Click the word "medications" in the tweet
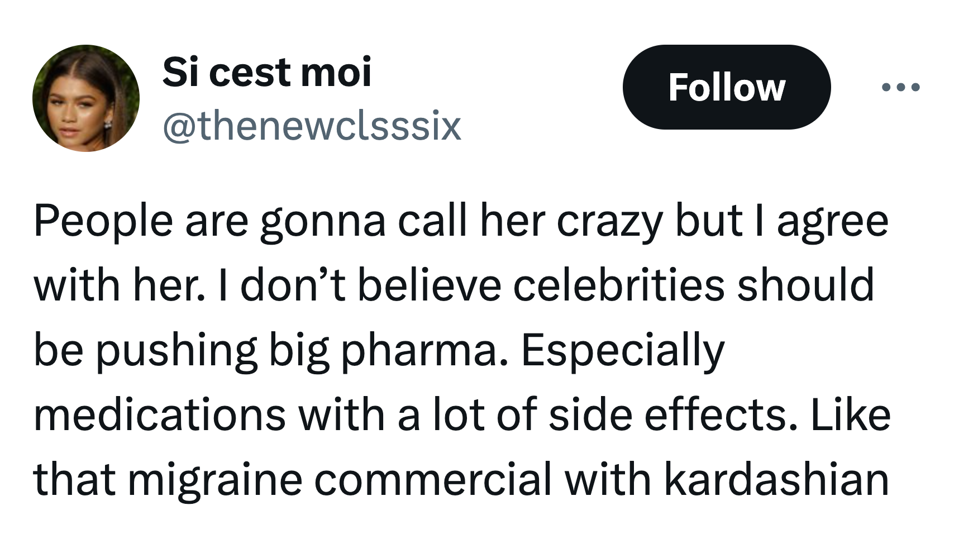 coord(160,415)
